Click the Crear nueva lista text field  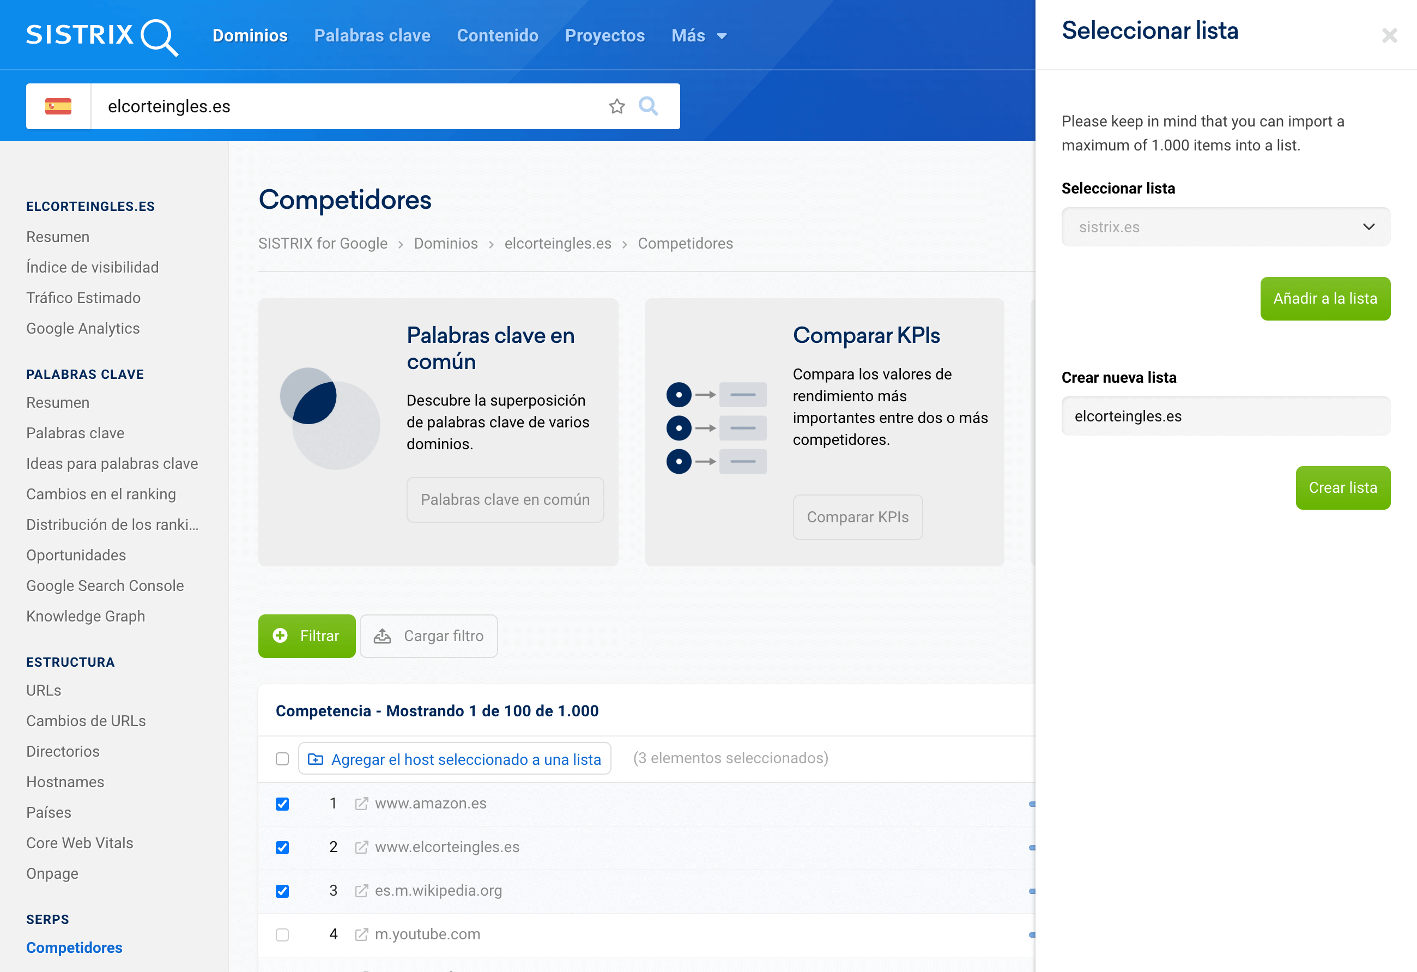coord(1226,416)
